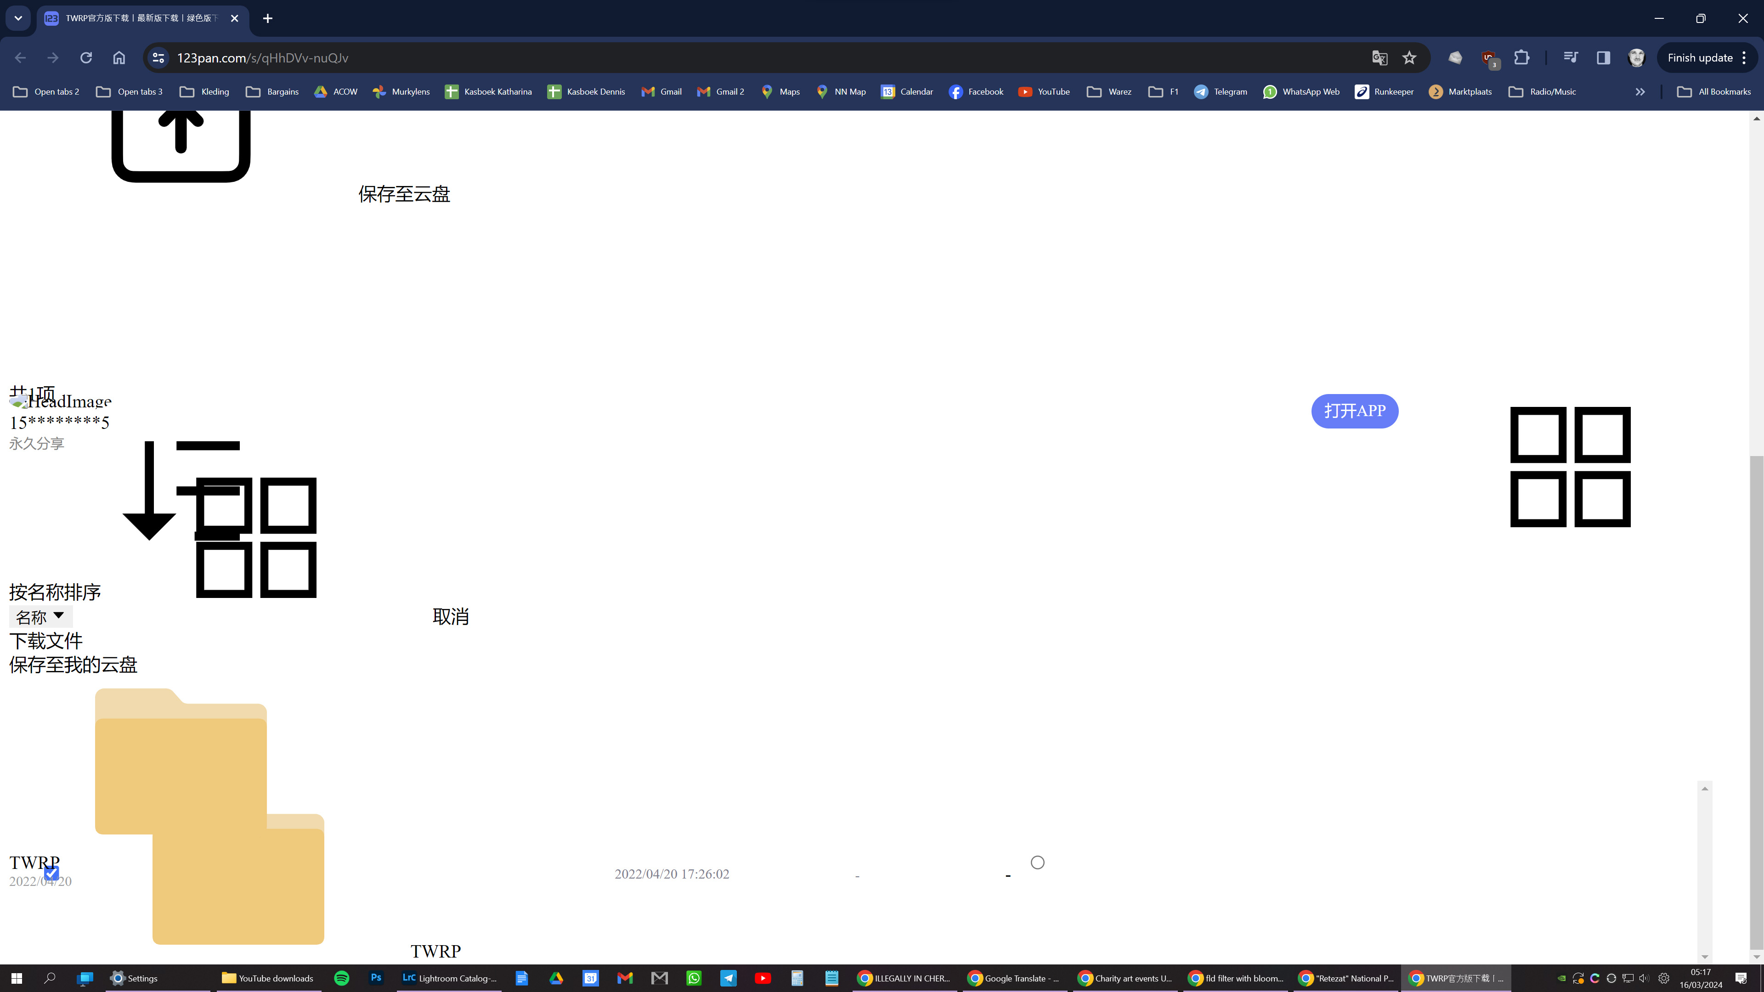Open the Chrome profile avatar
Image resolution: width=1764 pixels, height=992 pixels.
coord(1637,57)
